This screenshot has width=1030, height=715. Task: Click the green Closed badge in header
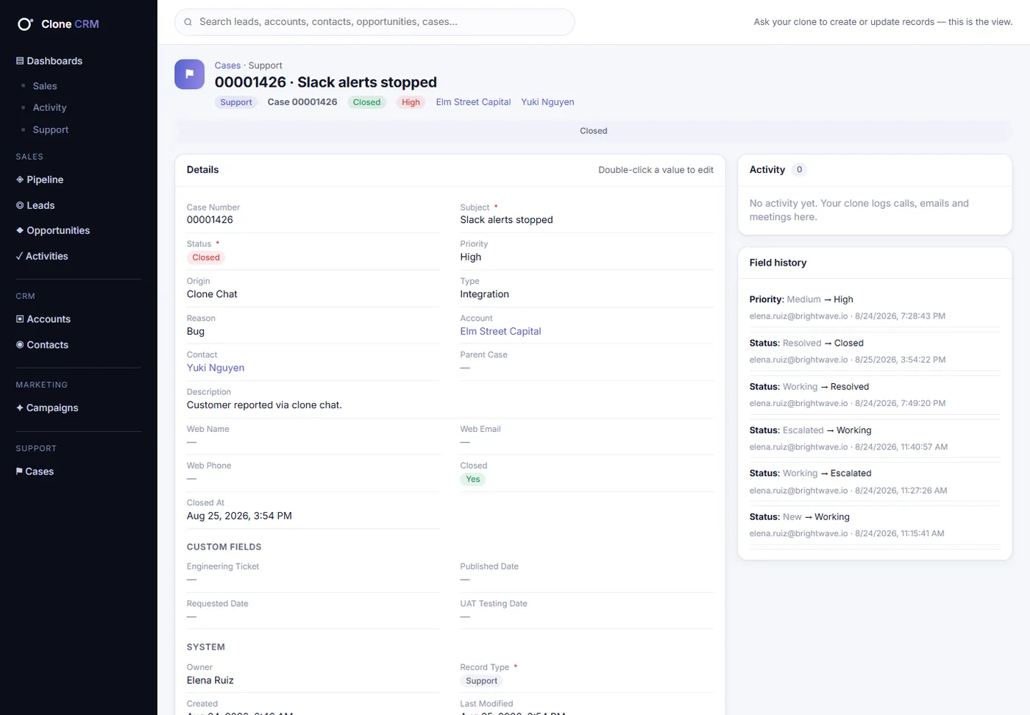(x=366, y=102)
